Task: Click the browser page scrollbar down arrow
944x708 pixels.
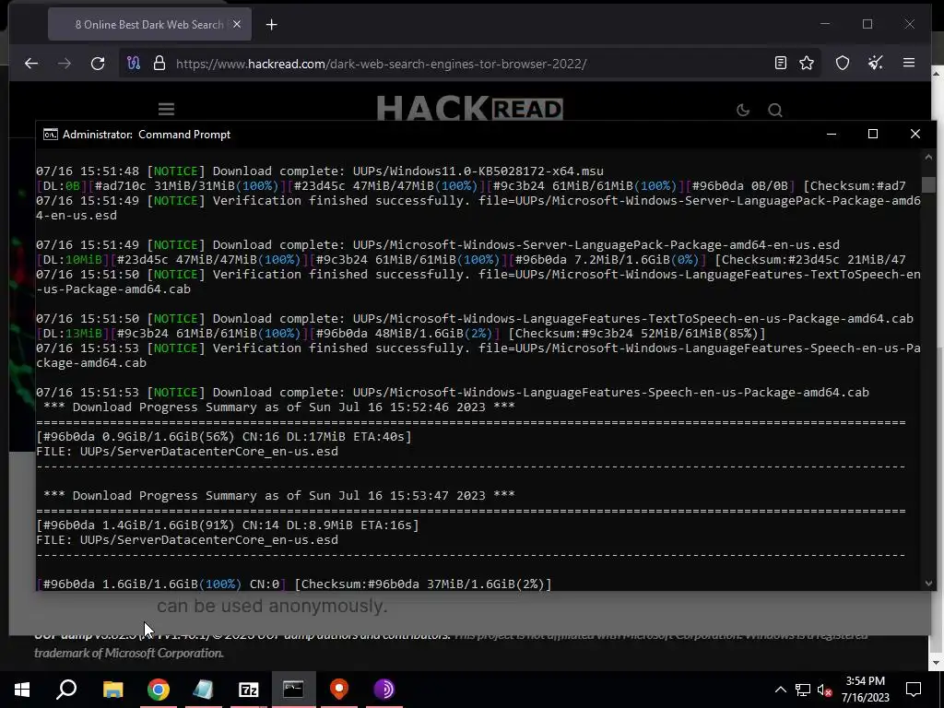Action: pos(937,663)
